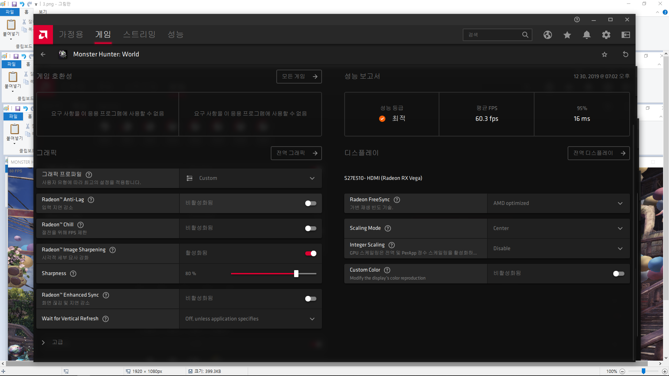This screenshot has width=669, height=376.
Task: Open settings gear icon
Action: pyautogui.click(x=606, y=35)
